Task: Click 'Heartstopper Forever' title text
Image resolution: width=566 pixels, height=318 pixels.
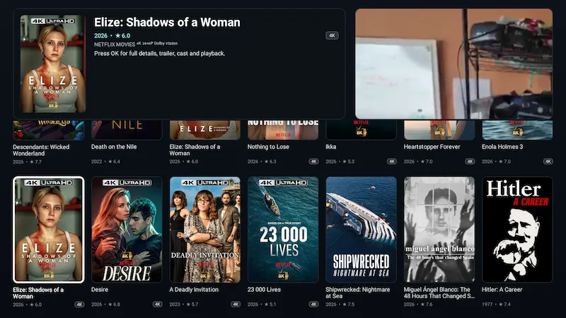Action: pyautogui.click(x=432, y=147)
